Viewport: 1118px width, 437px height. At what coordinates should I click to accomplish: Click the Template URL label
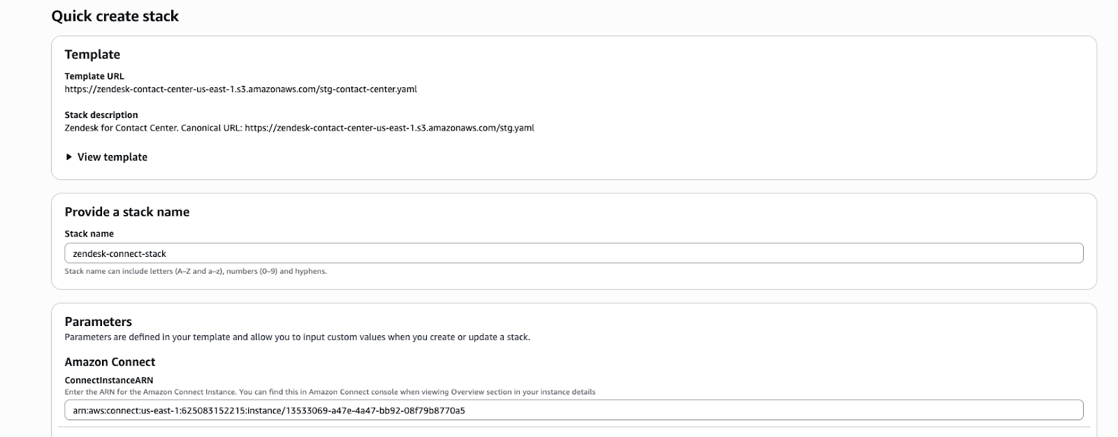point(94,76)
